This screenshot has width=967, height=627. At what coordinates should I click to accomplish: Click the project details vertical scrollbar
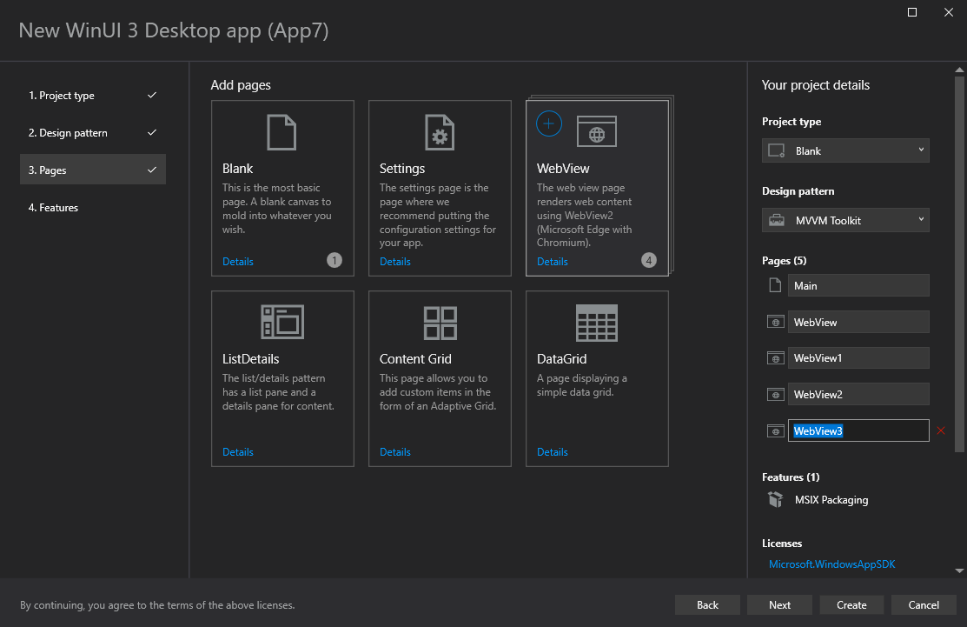click(x=959, y=264)
